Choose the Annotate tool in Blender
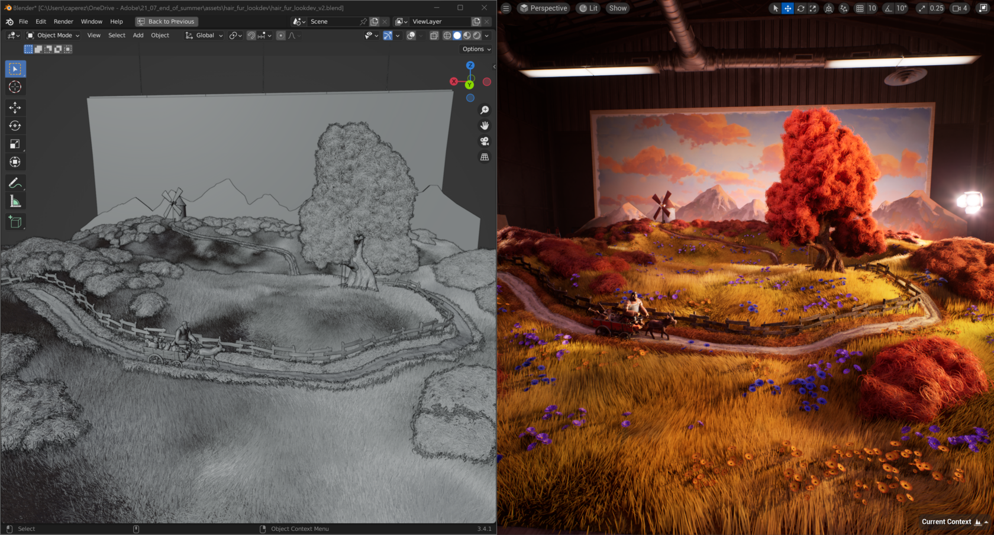The width and height of the screenshot is (994, 535). click(x=15, y=183)
